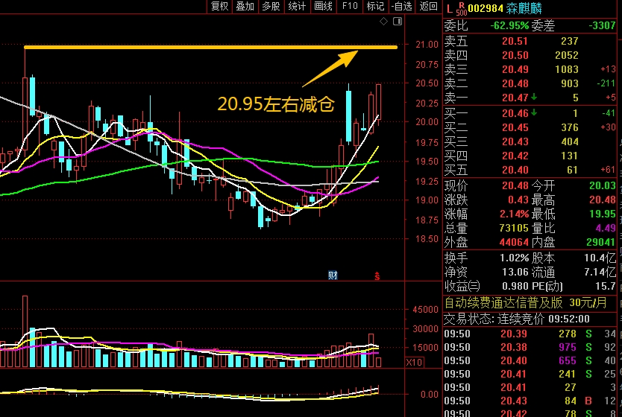
Task: Click the 21.00 price axis label
Action: tap(427, 45)
